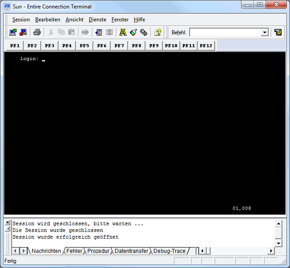The height and width of the screenshot is (268, 290).
Task: Open the Session menu
Action: tap(21, 20)
